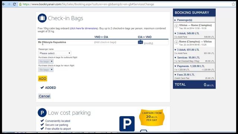Click the Free shuttle to airport bullet text
Viewport: 238px width, 134px height.
coord(58,129)
